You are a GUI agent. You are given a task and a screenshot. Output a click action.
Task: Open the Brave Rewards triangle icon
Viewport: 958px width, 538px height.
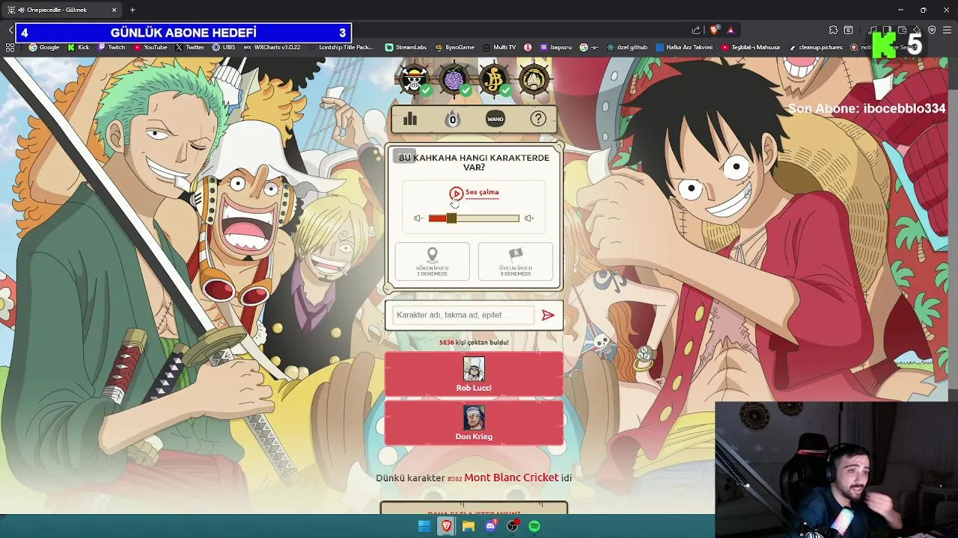tap(730, 30)
